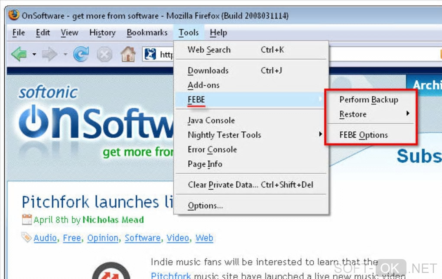442x279 pixels.
Task: Open Java Console from Tools menu
Action: pyautogui.click(x=251, y=120)
